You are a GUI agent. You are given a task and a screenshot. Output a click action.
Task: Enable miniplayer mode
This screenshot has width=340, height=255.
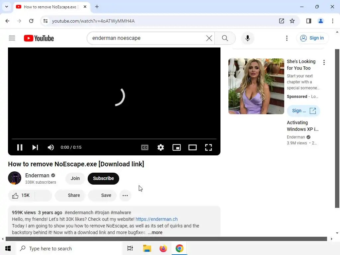[177, 147]
